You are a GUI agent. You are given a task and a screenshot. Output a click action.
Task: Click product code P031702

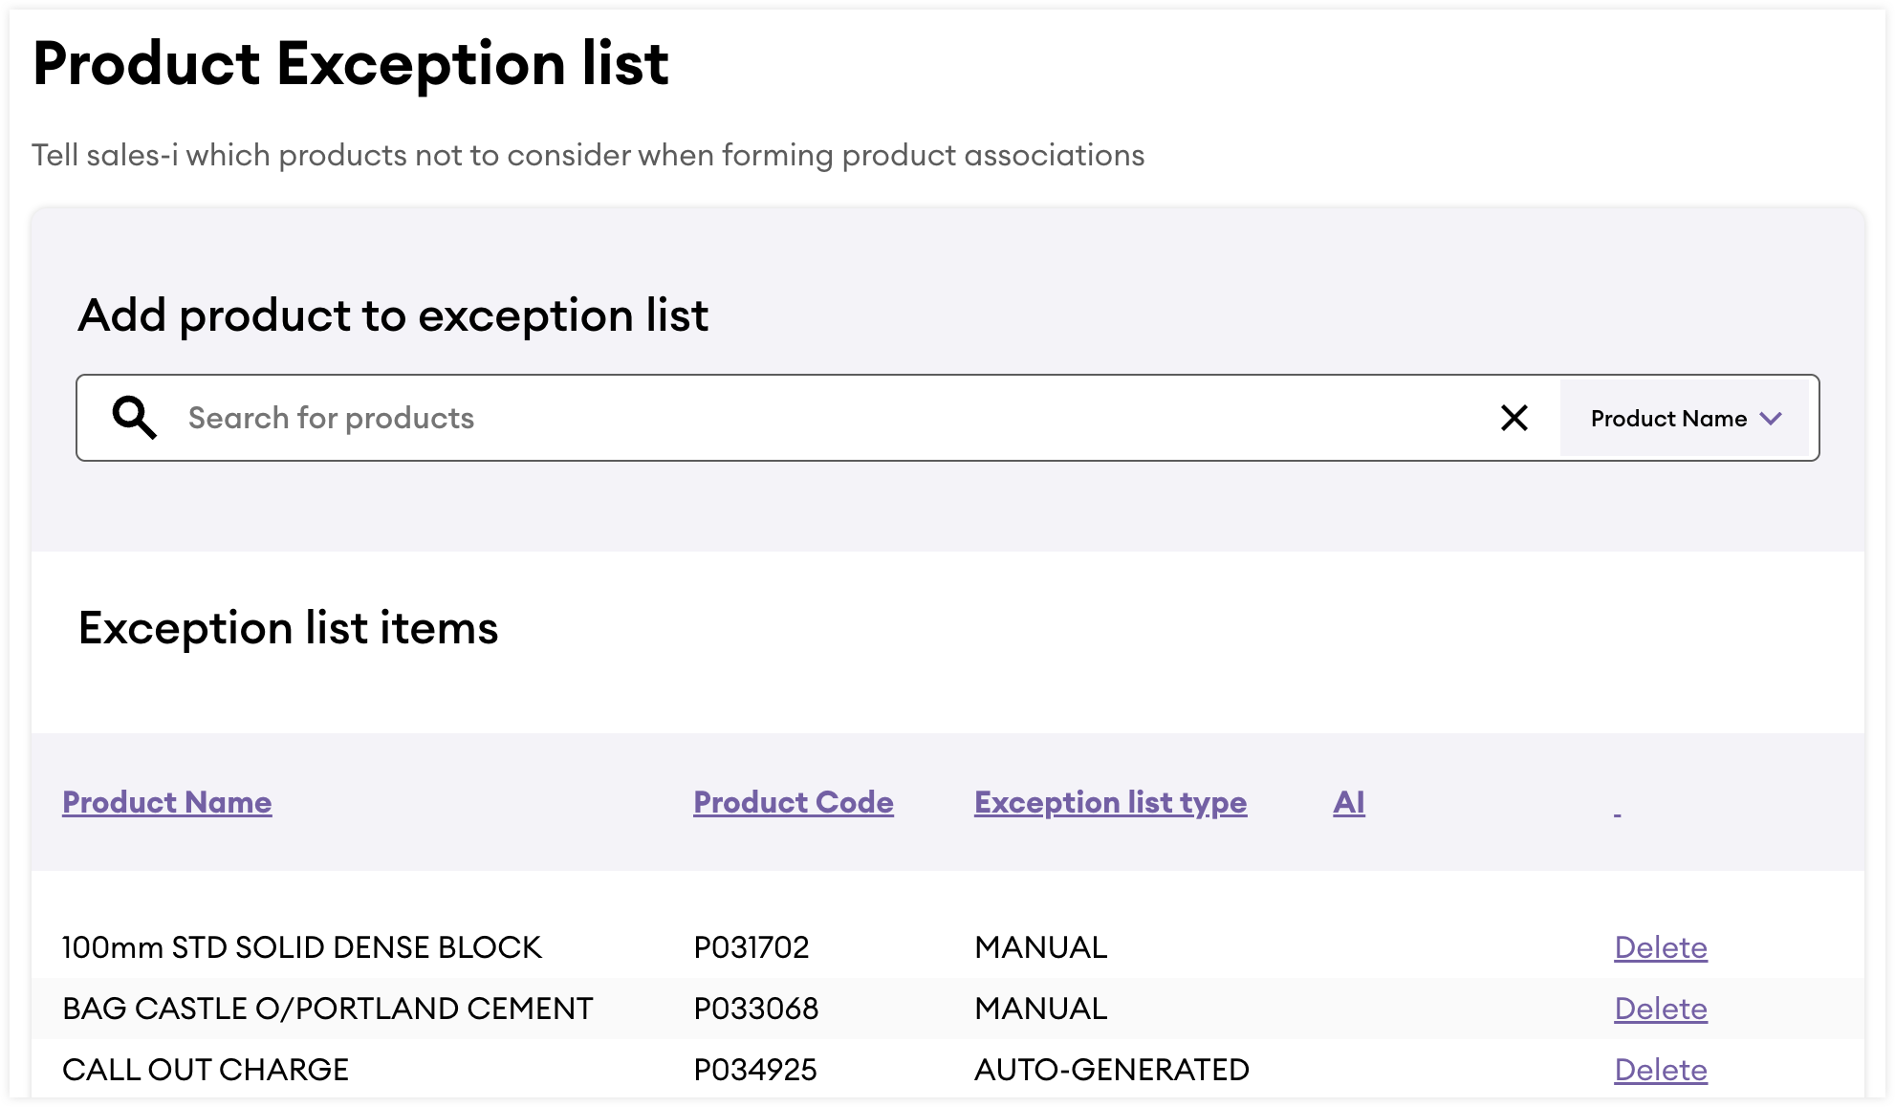751,947
